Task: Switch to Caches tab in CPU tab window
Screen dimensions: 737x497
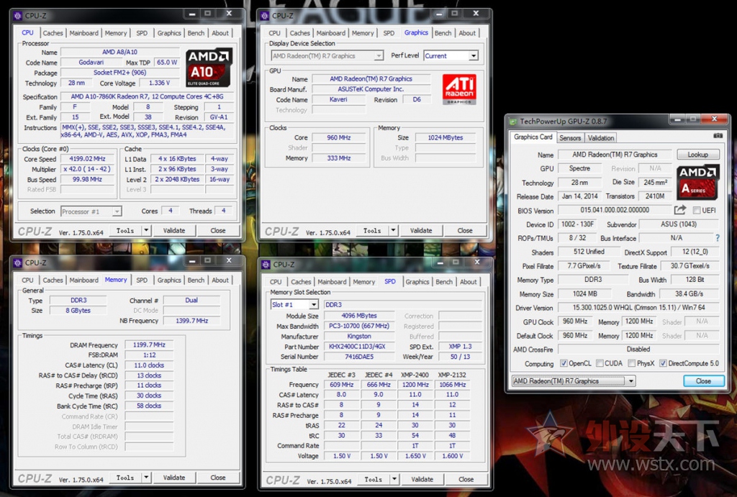Action: point(53,33)
